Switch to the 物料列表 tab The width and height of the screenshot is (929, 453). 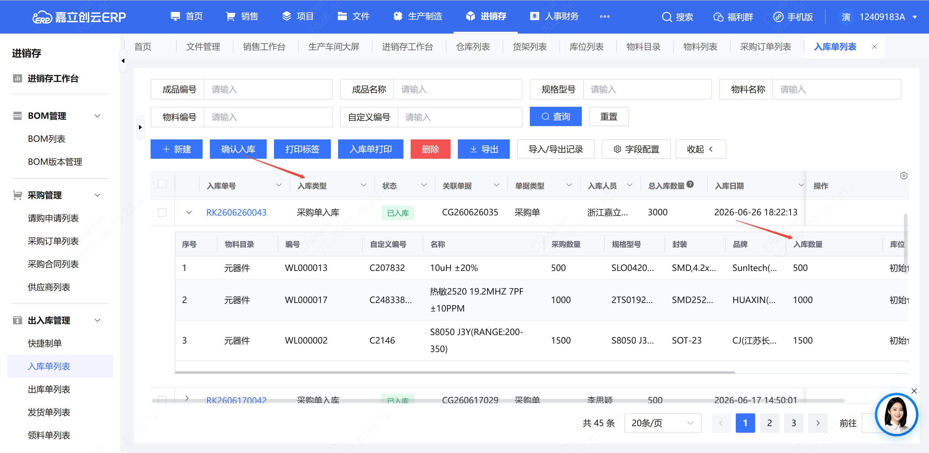700,47
